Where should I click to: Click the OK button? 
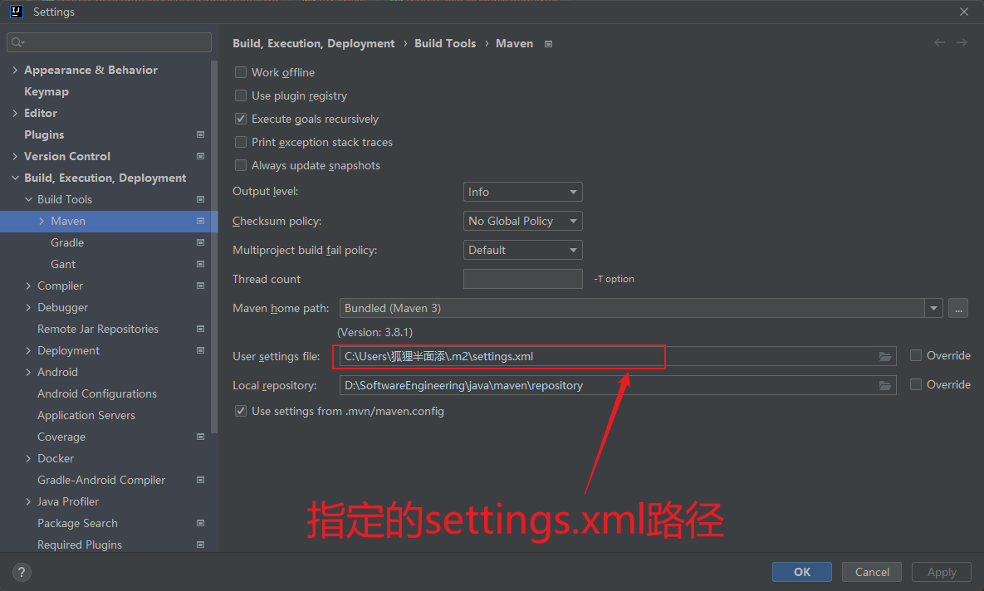coord(800,571)
